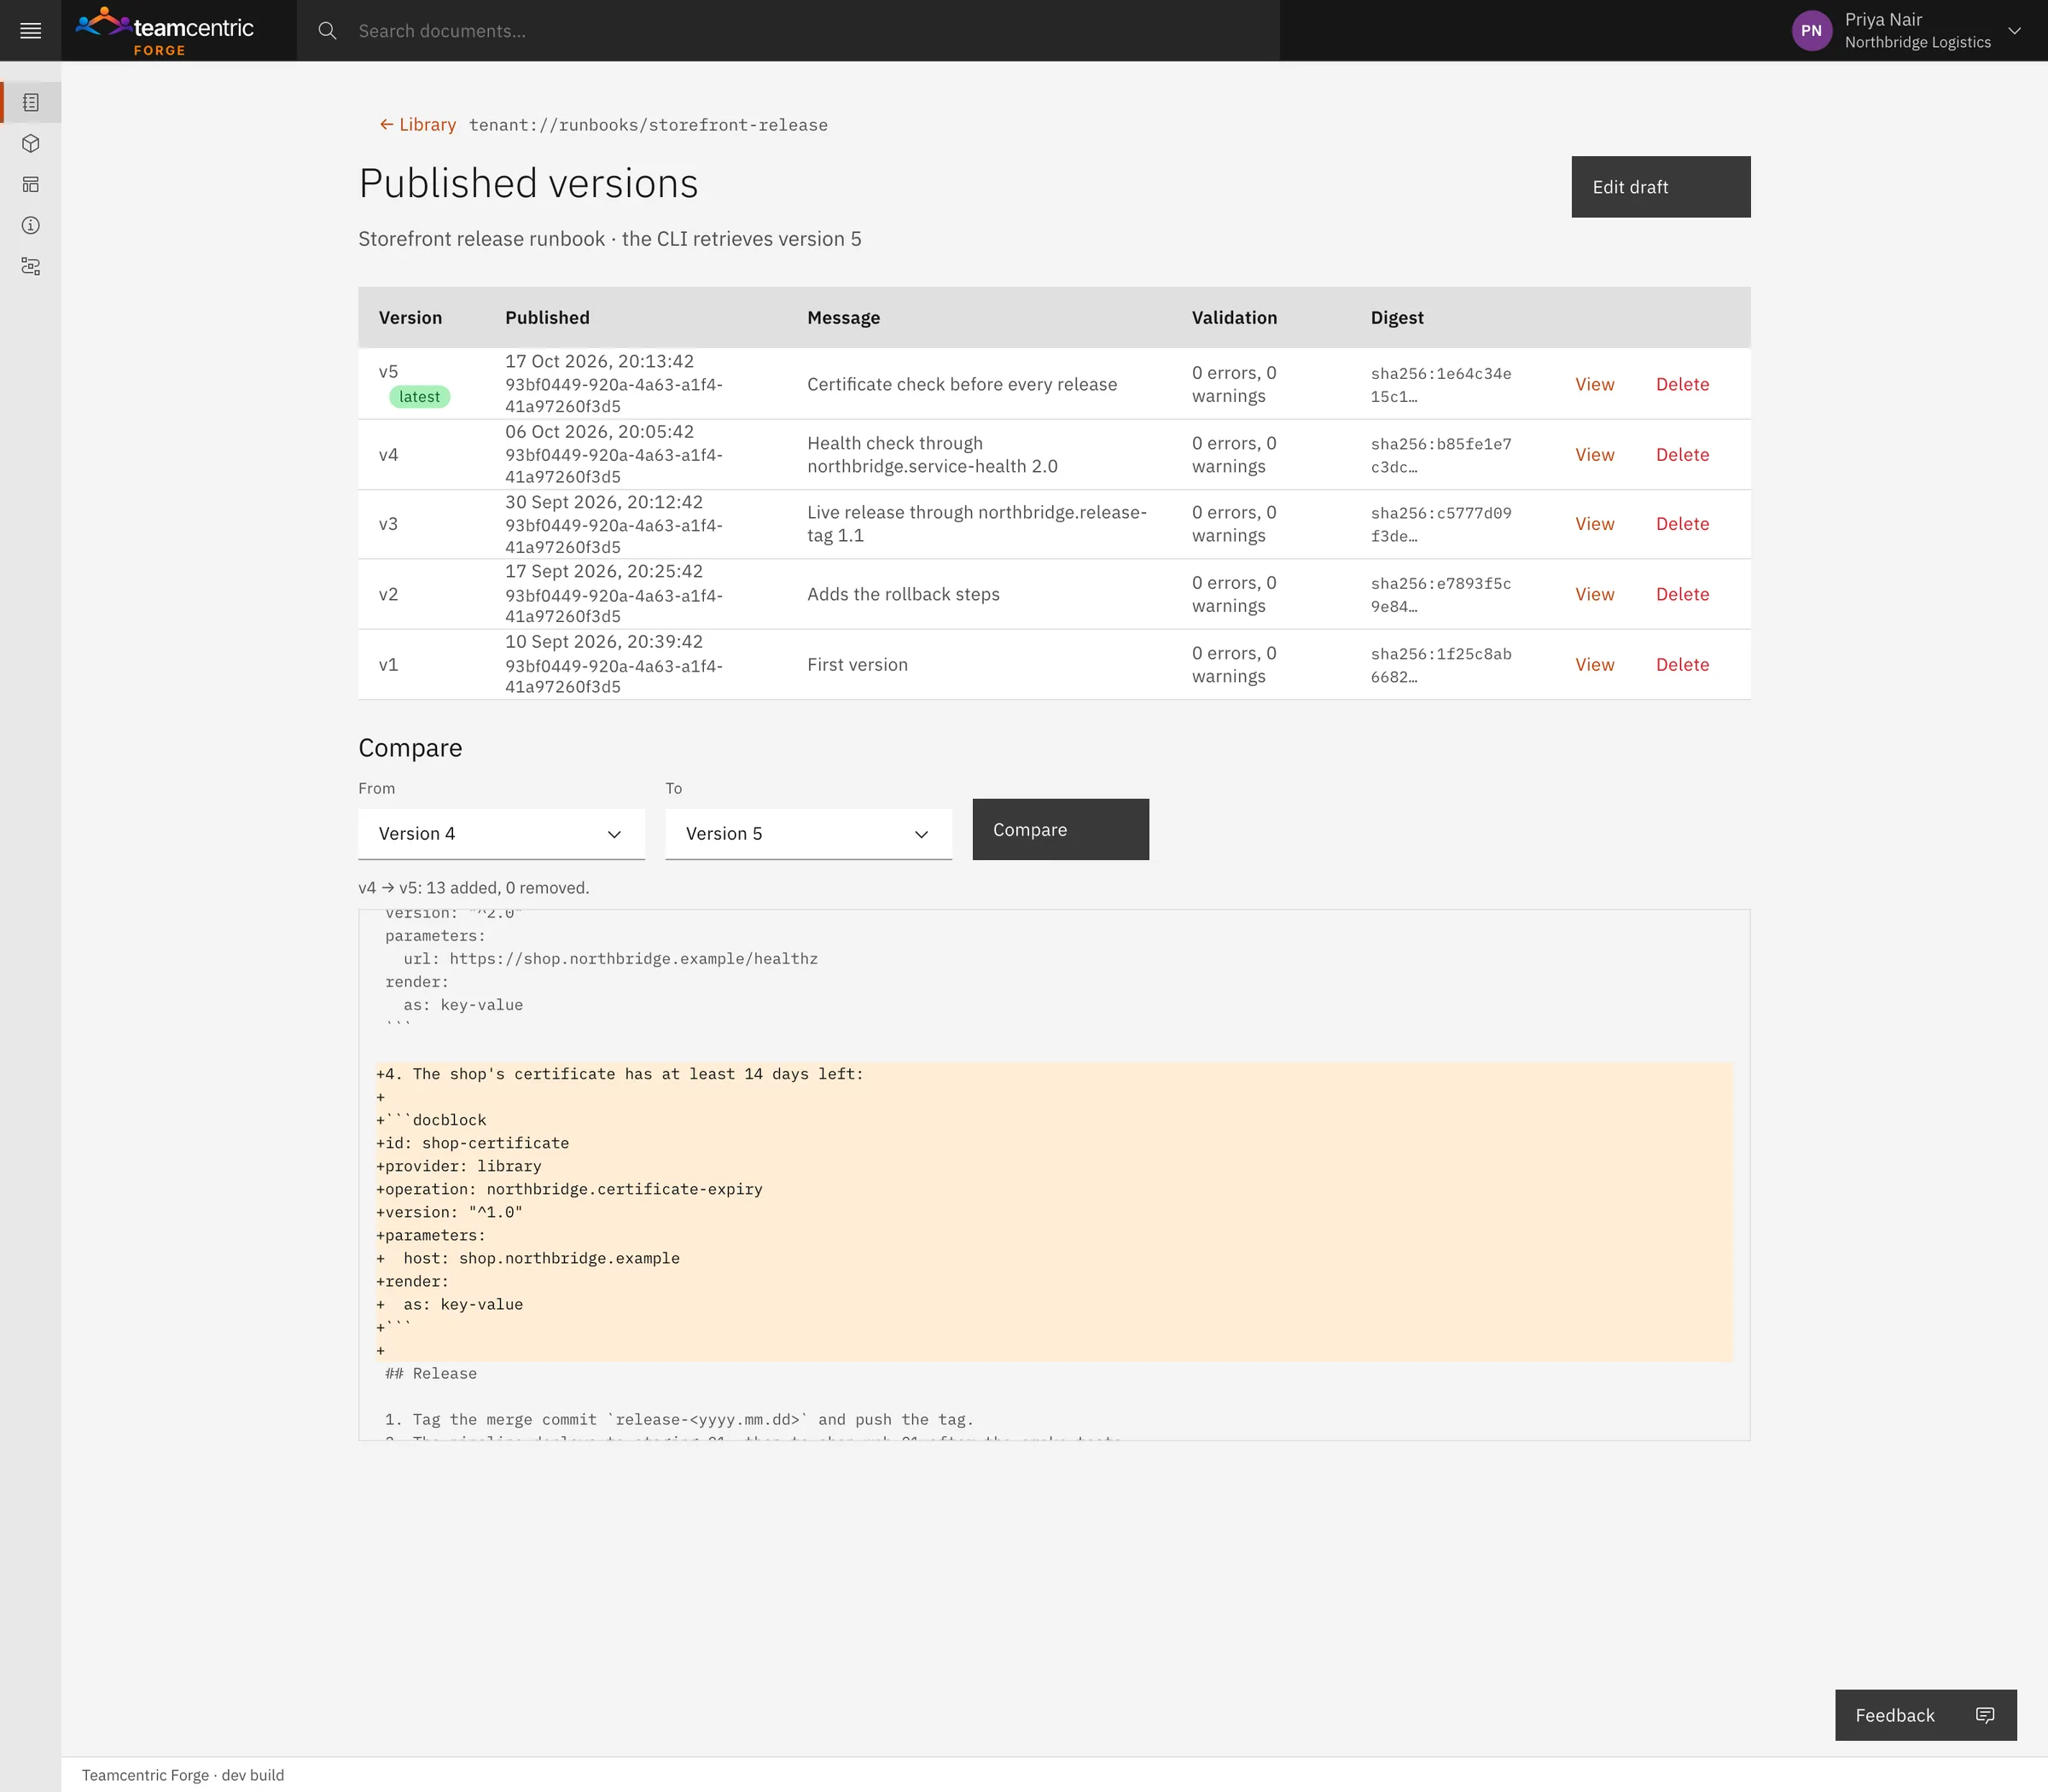Screen dimensions: 2048x1792
Task: Click the '06 Oct 2026, 20:05:42' date
Action: [599, 431]
